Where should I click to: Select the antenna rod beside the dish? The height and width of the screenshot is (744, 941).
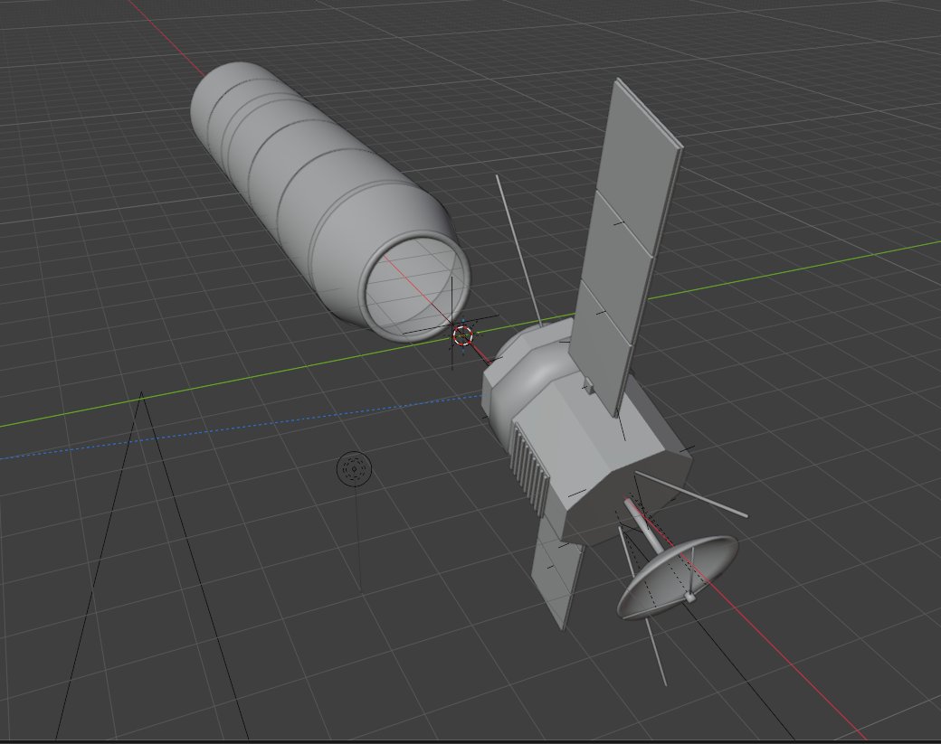(x=691, y=494)
